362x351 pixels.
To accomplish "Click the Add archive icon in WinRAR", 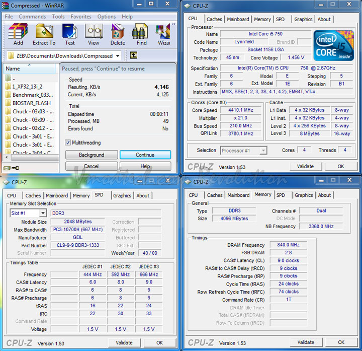I will pyautogui.click(x=18, y=34).
